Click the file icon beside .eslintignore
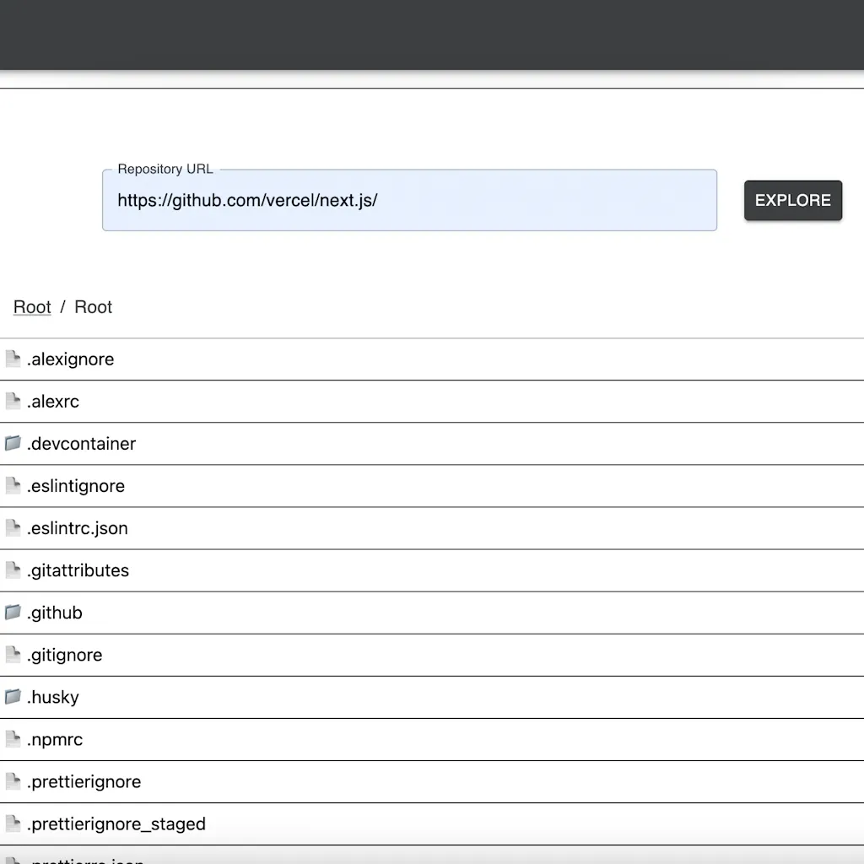 tap(13, 486)
